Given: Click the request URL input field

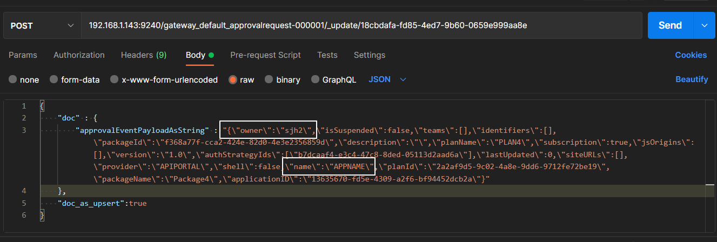Looking at the screenshot, I should (x=361, y=25).
